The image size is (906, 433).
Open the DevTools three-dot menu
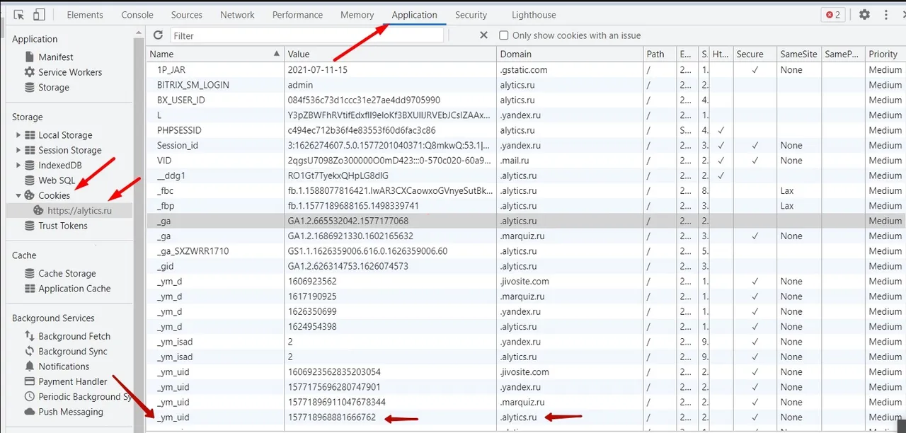point(885,14)
